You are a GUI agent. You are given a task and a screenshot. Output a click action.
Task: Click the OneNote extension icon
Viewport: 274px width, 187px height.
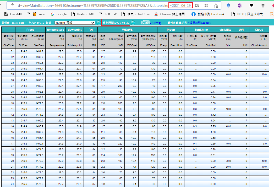coord(240,6)
